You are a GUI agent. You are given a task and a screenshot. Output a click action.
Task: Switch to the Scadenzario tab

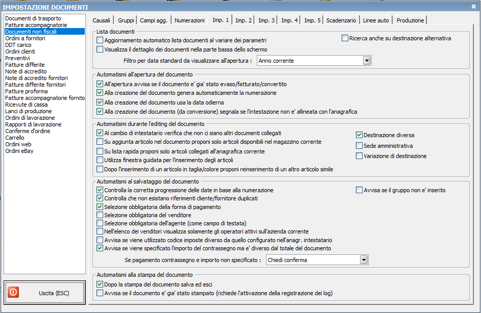tap(341, 20)
